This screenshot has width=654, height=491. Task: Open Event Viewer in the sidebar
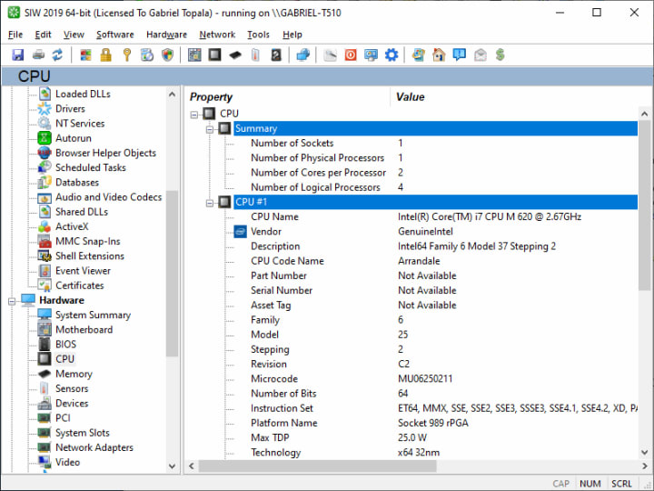click(83, 271)
